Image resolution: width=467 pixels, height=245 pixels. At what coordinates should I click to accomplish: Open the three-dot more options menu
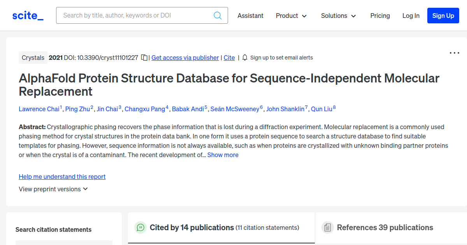click(454, 53)
